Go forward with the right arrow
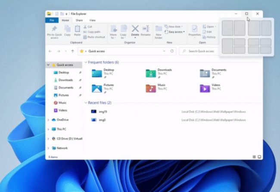280x192 pixels. [x=59, y=51]
